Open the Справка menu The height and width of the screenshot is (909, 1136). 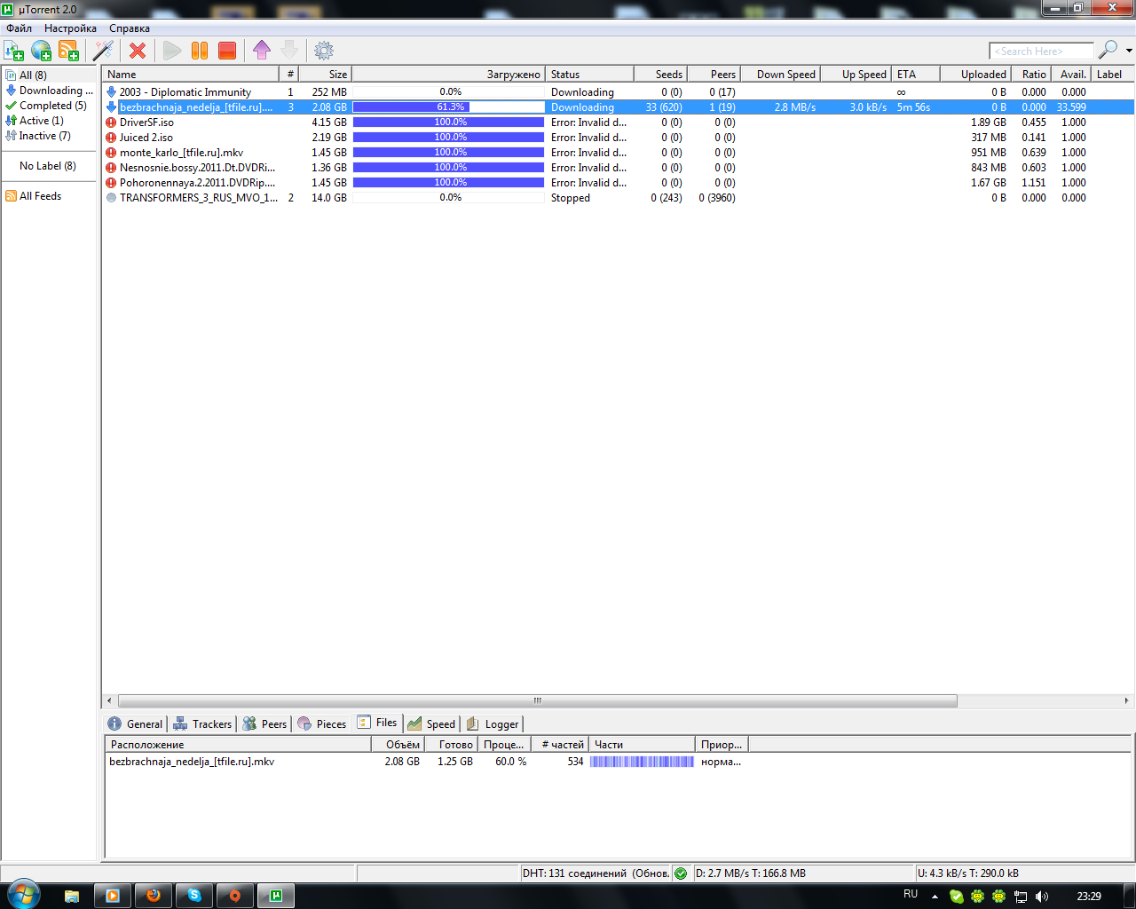pyautogui.click(x=130, y=28)
